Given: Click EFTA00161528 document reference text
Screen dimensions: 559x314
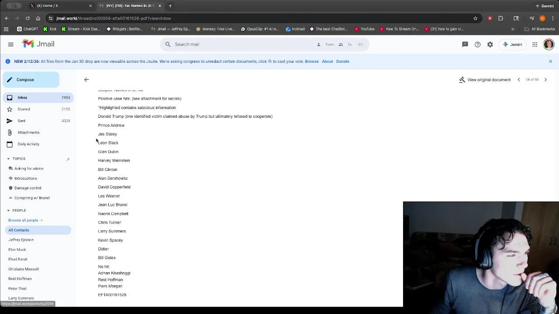Looking at the screenshot, I should click(x=112, y=295).
